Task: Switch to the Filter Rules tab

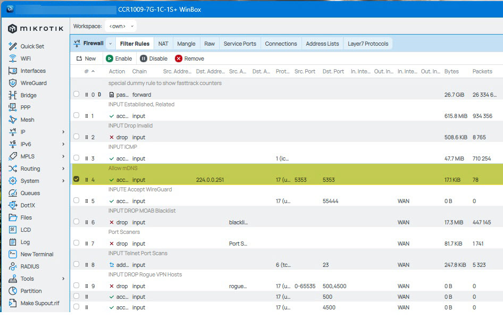Action: pos(135,44)
